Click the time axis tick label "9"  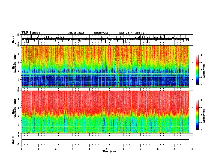[x=175, y=149]
